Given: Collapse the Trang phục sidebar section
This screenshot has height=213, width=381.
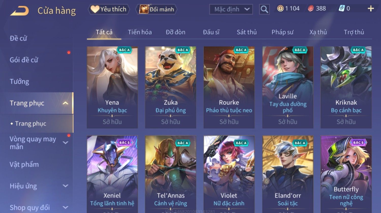Looking at the screenshot, I should click(65, 103).
